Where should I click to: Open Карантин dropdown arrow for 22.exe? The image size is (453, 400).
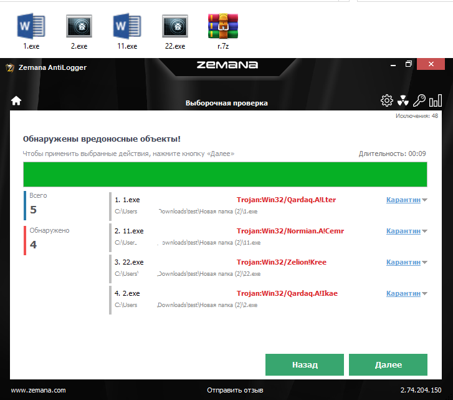coord(424,262)
